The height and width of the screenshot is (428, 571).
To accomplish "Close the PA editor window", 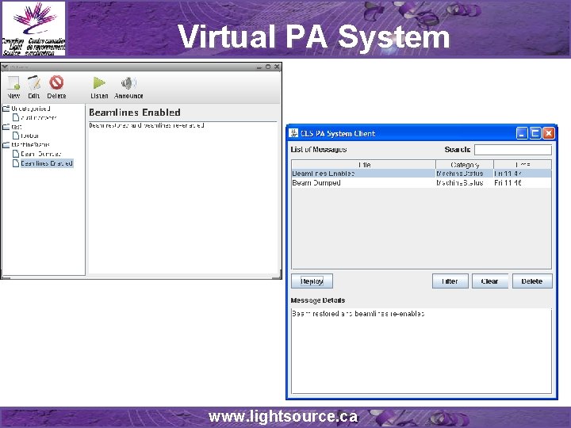I will click(x=277, y=67).
